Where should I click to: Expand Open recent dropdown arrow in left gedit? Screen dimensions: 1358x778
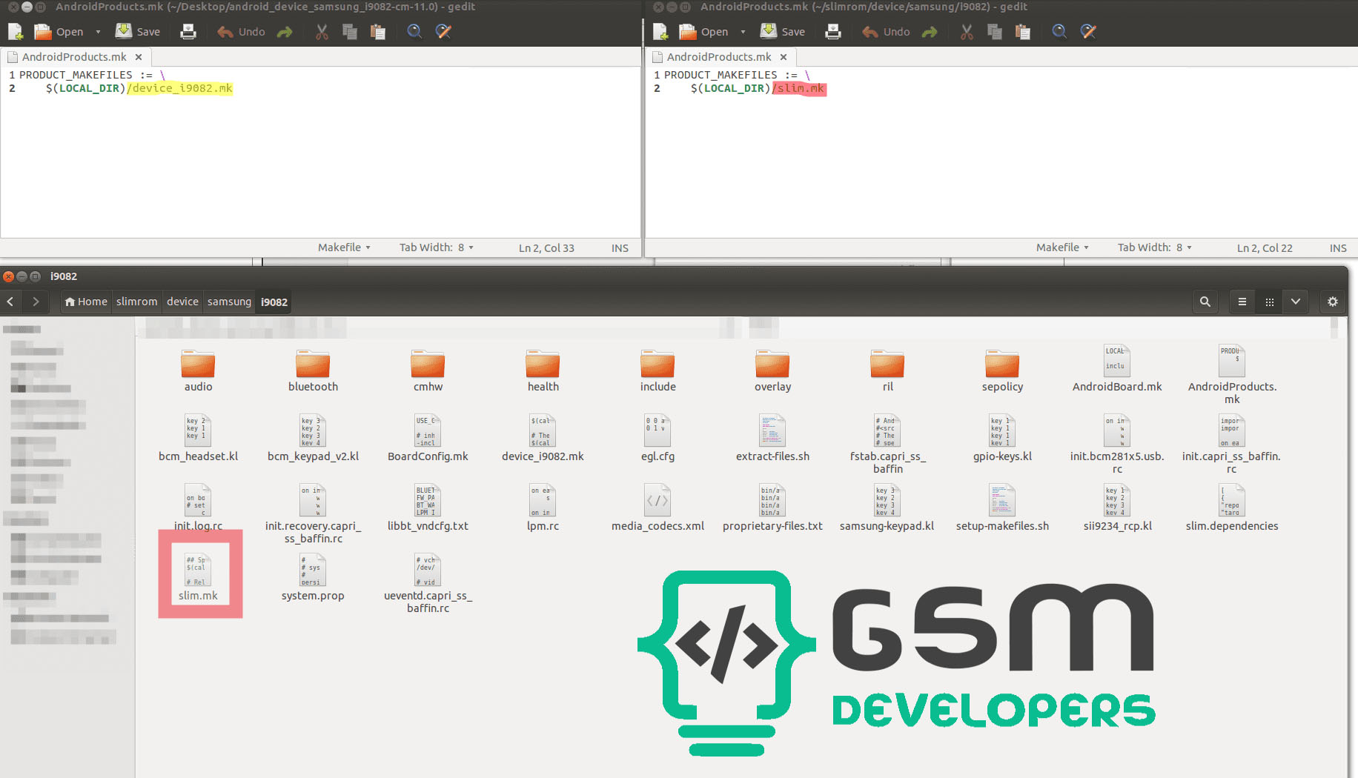[98, 32]
